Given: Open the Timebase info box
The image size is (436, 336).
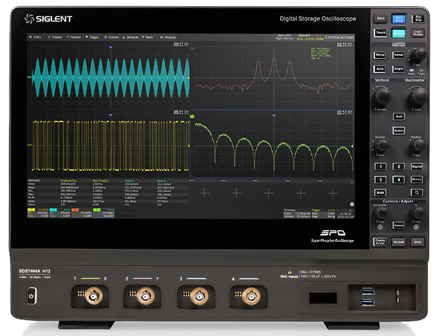Looking at the screenshot, I should pos(297,213).
